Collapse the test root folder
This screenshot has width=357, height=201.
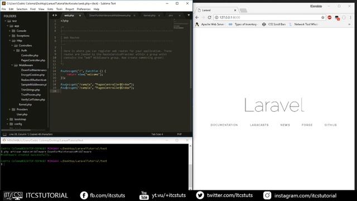coord(6,21)
